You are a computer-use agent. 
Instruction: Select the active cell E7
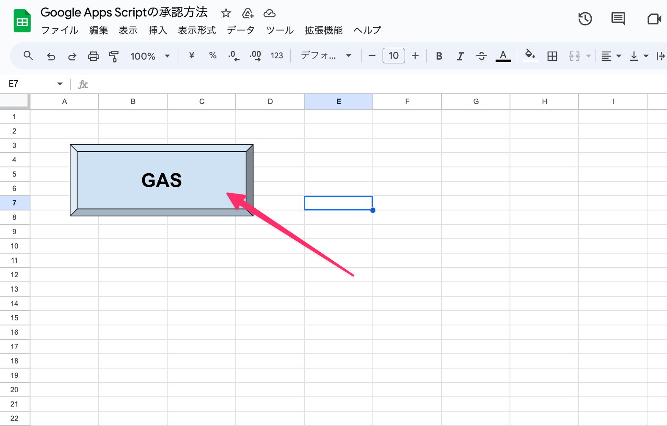339,203
